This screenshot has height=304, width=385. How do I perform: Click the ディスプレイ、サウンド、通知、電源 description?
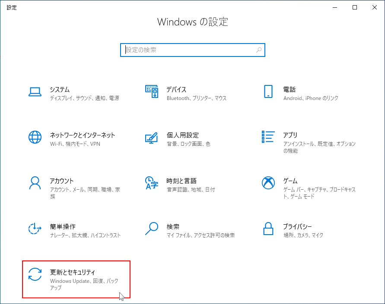click(85, 98)
